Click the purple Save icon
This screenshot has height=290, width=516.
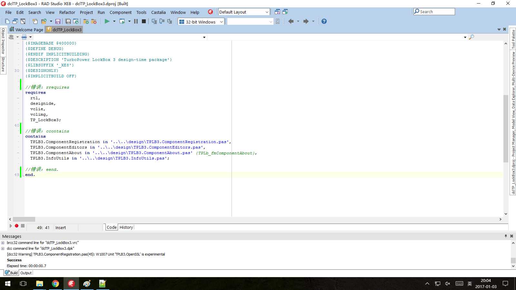click(58, 21)
